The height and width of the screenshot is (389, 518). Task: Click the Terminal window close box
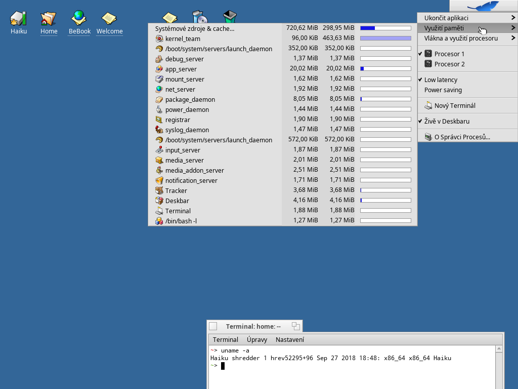click(x=213, y=327)
